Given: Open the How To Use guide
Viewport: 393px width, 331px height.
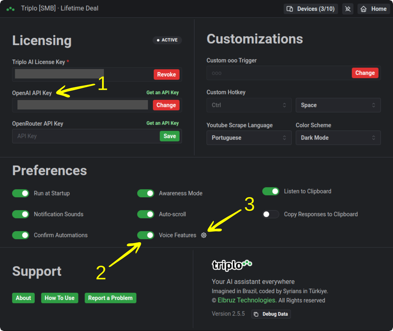Looking at the screenshot, I should (59, 298).
